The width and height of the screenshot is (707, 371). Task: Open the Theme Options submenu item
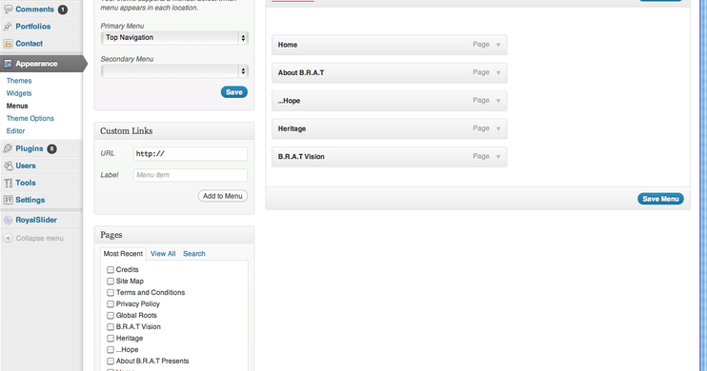pos(30,118)
